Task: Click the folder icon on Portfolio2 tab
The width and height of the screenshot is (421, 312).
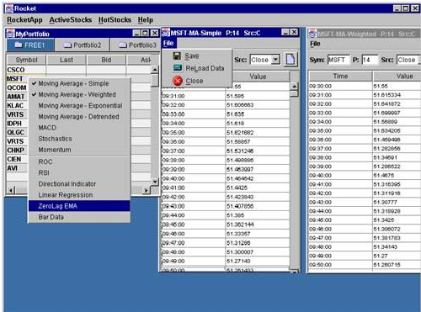Action: (67, 45)
